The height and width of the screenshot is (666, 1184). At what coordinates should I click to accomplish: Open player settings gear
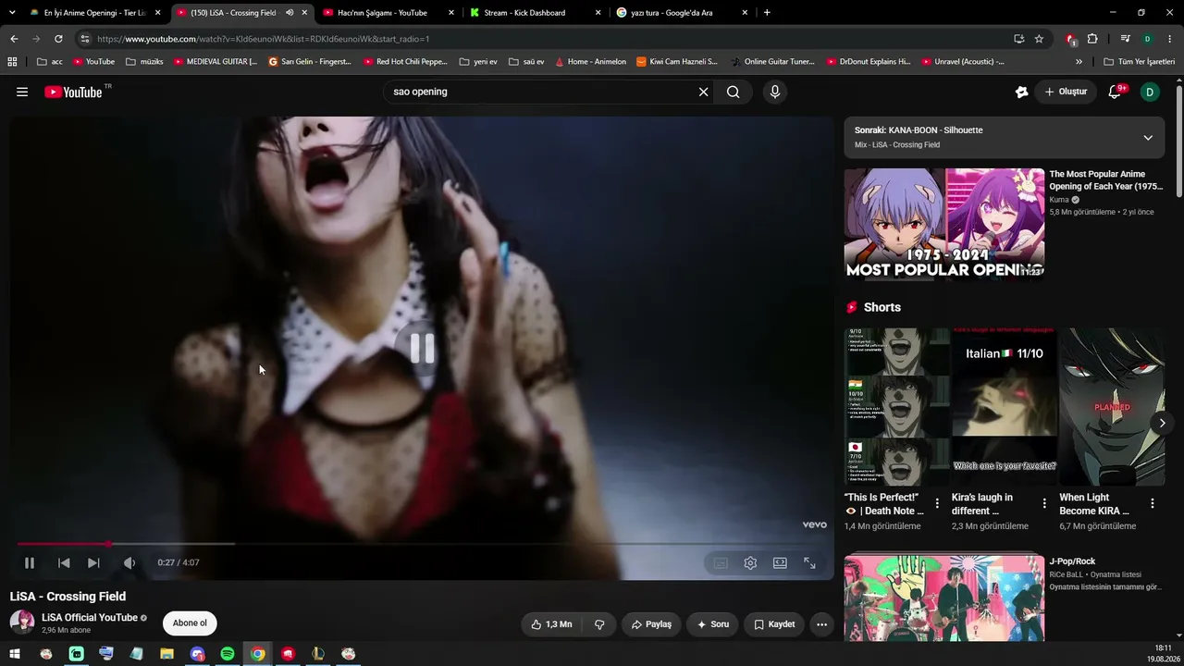(x=750, y=562)
